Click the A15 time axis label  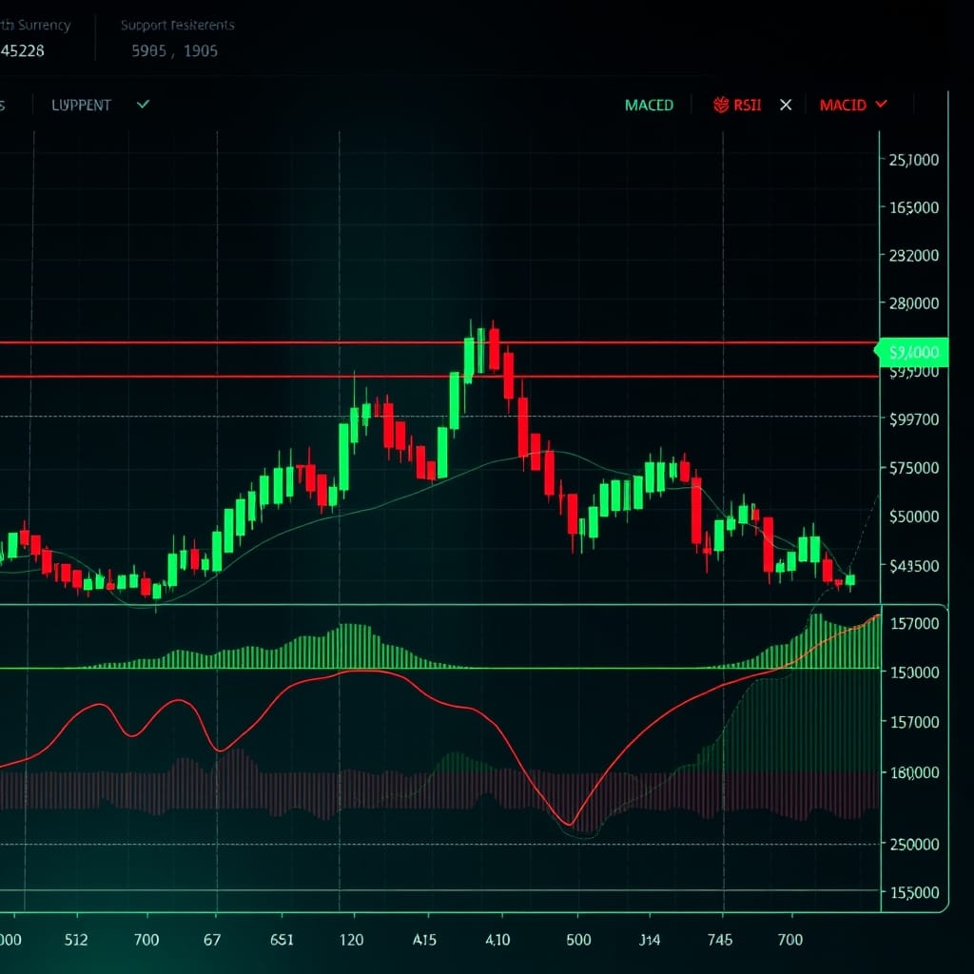click(424, 940)
